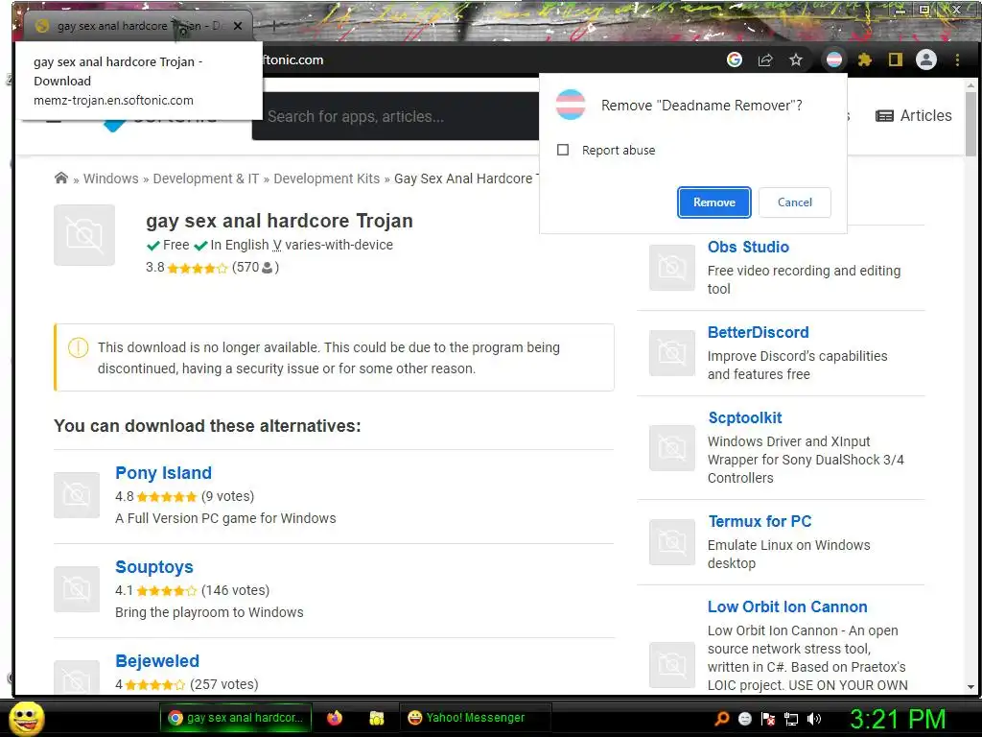982x737 pixels.
Task: Open a new tab with plus button
Action: [x=273, y=26]
